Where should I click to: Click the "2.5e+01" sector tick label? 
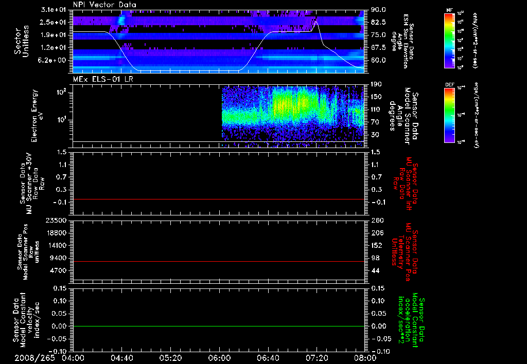tap(54, 22)
